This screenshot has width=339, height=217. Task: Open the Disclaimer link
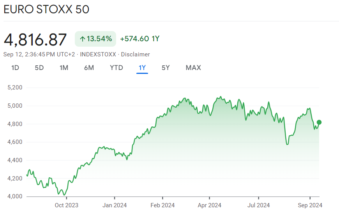[135, 54]
